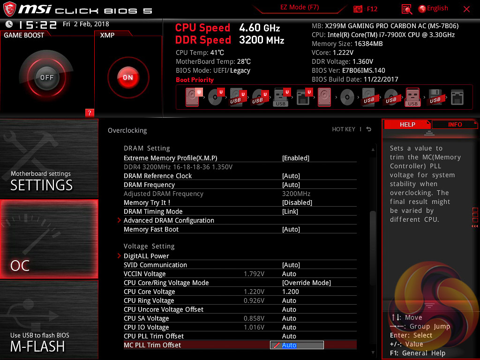Screen dimensions: 480x360
Task: Click the clock icon beside the time
Action: click(x=9, y=24)
